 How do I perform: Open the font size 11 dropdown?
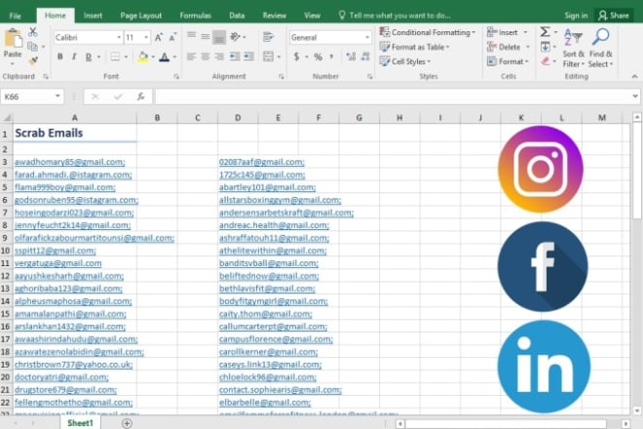pyautogui.click(x=146, y=37)
